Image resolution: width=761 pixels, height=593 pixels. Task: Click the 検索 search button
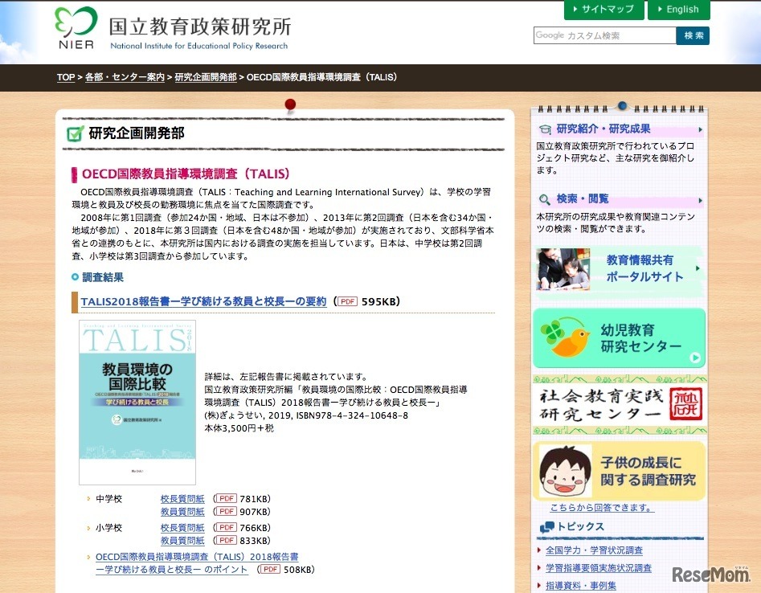click(692, 35)
